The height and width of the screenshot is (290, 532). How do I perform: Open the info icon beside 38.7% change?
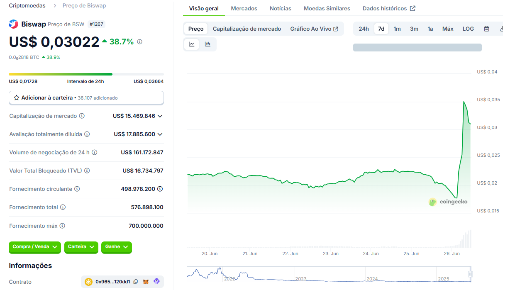tap(140, 42)
